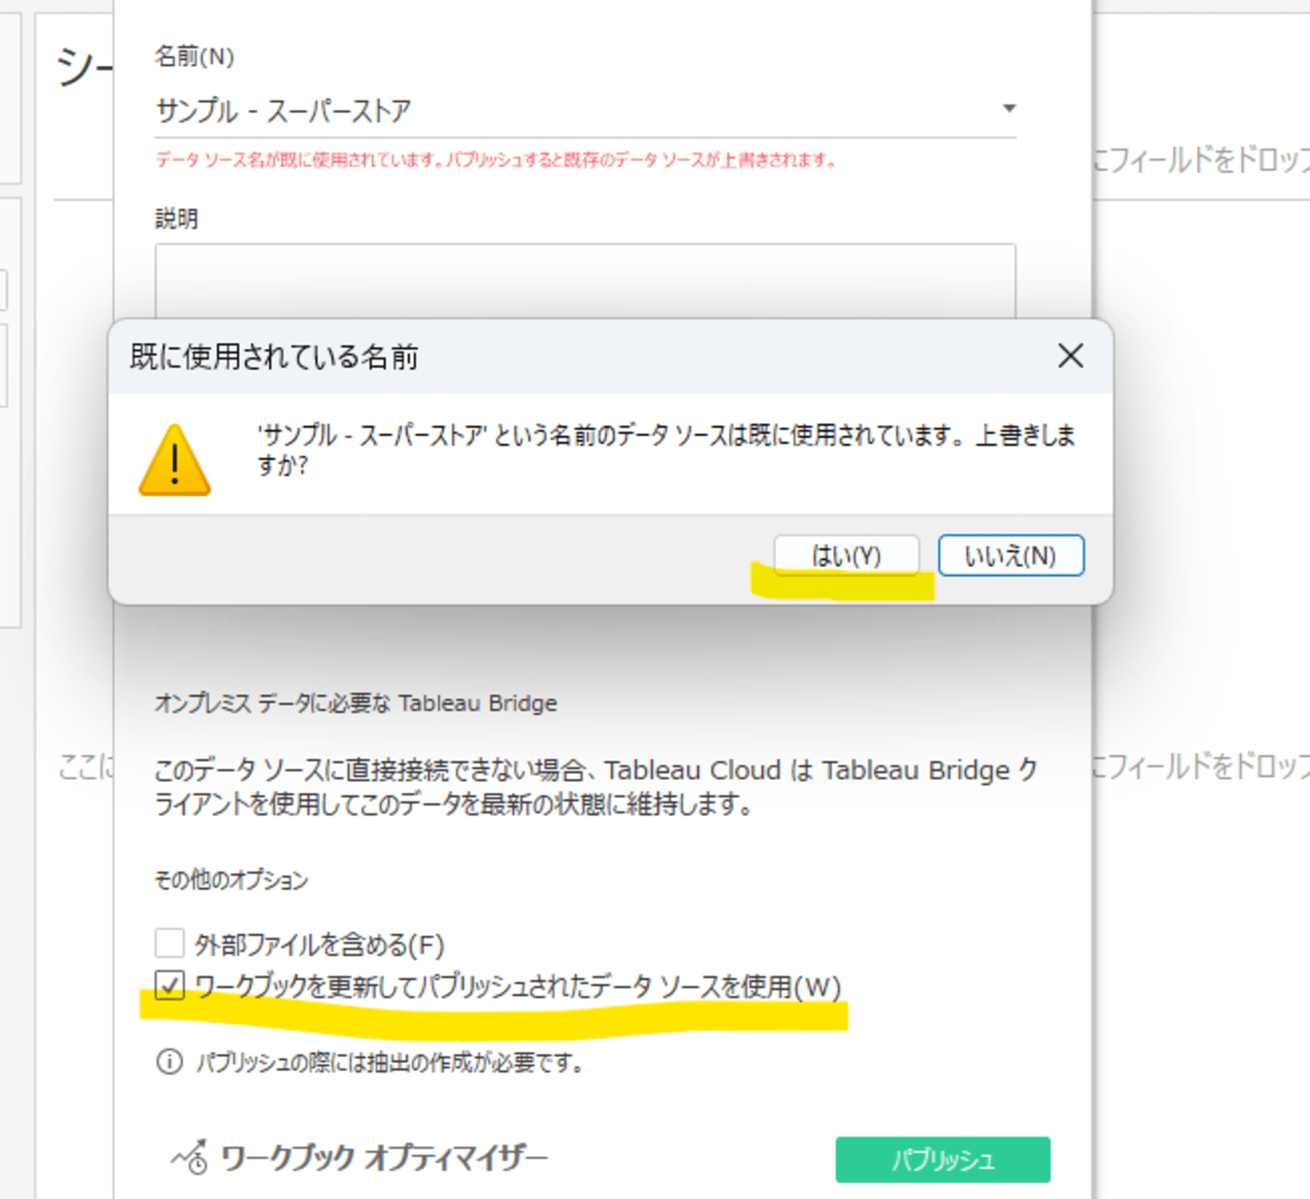Close the 既に使用されている名前 dialog
The image size is (1310, 1199).
1070,356
